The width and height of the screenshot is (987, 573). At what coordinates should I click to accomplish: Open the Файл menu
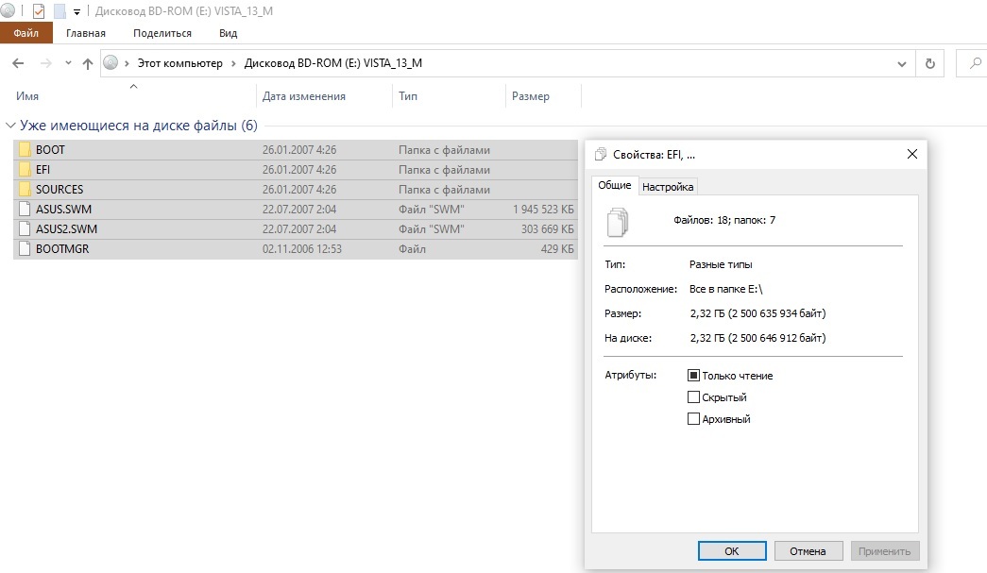pos(26,33)
